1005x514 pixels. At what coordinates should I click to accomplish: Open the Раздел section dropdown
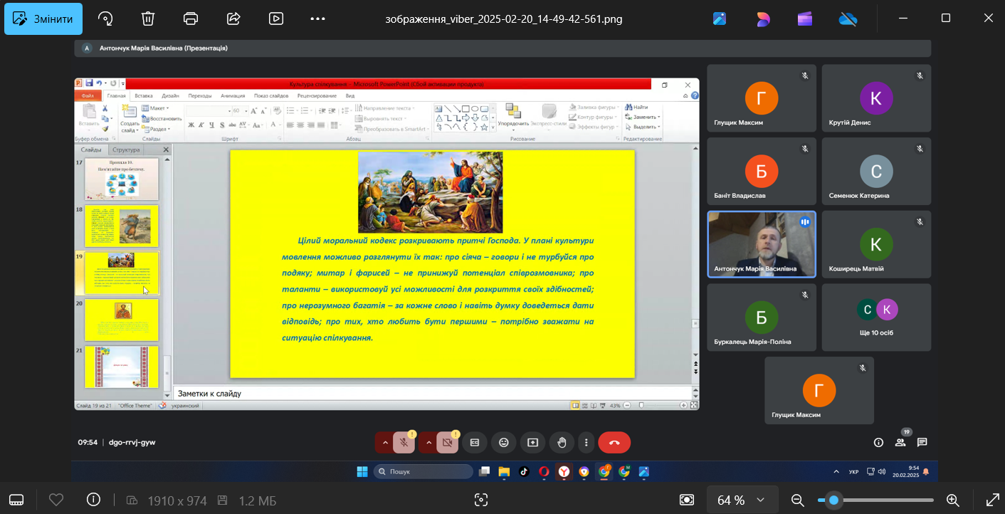point(157,129)
